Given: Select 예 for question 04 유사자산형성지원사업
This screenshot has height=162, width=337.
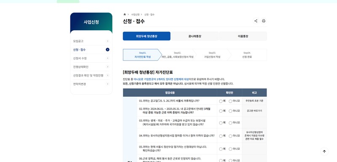Looking at the screenshot, I should (x=221, y=136).
